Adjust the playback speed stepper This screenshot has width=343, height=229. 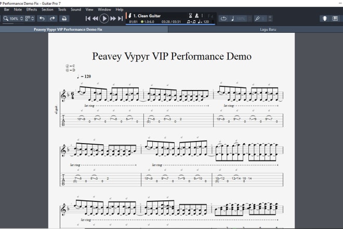pos(250,19)
